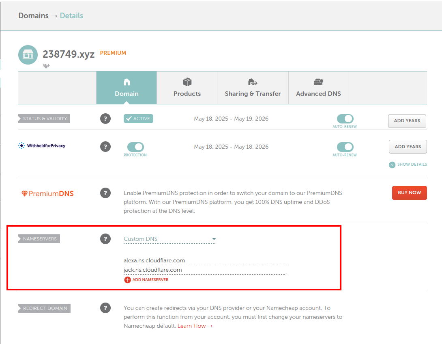Click the red plus icon for Add Nameserver
This screenshot has height=344, width=442.
pos(127,279)
